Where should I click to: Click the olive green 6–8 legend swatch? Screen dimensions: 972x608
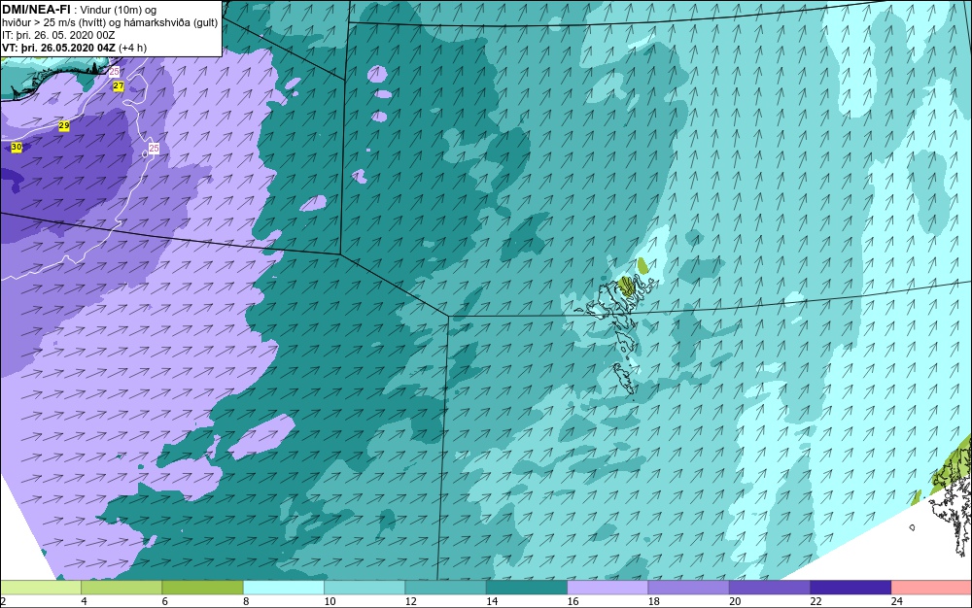pos(203,588)
